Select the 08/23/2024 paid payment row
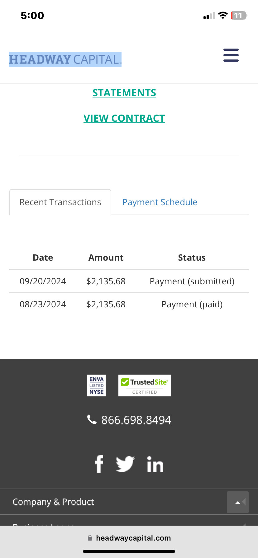This screenshot has width=258, height=558. pos(129,304)
